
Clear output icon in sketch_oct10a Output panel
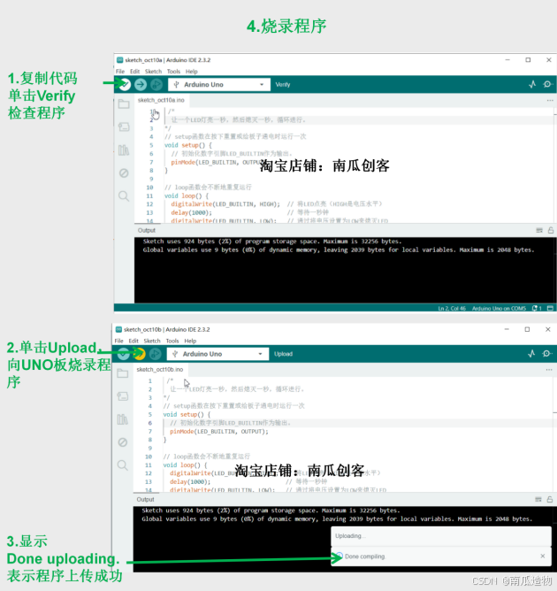tap(539, 230)
